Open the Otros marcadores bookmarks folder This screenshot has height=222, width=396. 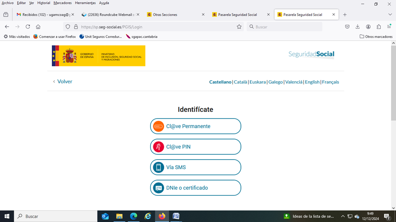[376, 37]
